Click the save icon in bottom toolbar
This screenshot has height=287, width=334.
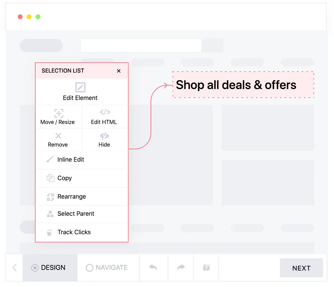(x=206, y=267)
